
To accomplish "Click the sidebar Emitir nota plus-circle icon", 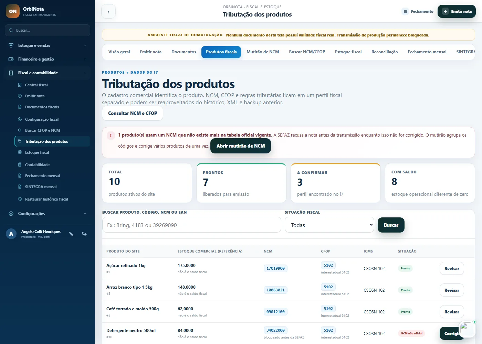I will click(20, 96).
